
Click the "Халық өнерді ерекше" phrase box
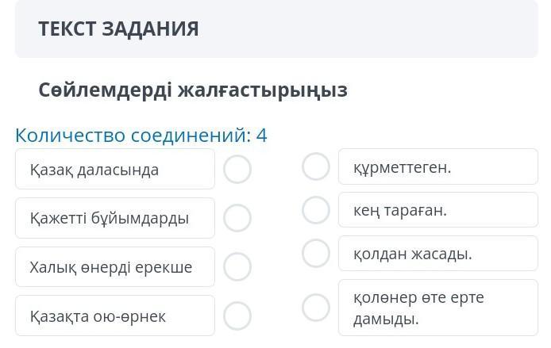pos(114,267)
